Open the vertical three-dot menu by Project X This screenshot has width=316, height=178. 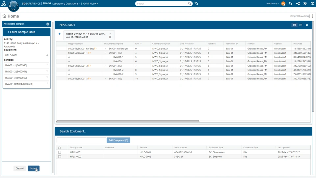(312, 16)
